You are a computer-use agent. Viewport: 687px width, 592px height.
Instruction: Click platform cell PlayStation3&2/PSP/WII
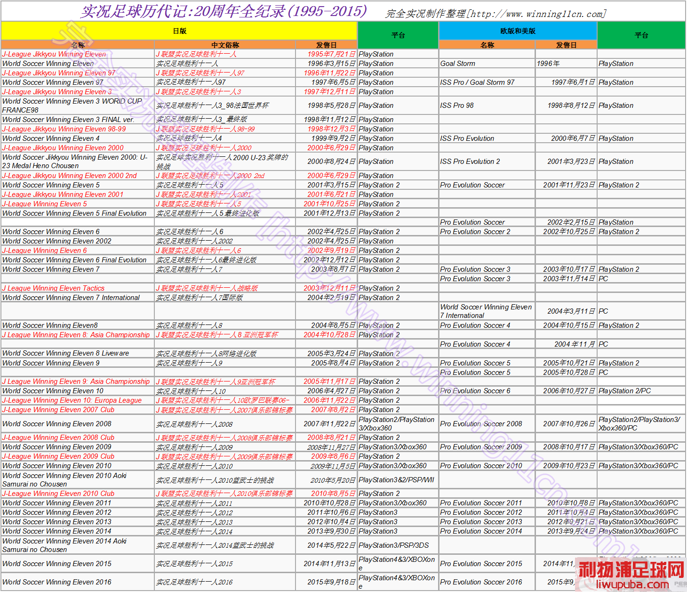pos(398,480)
